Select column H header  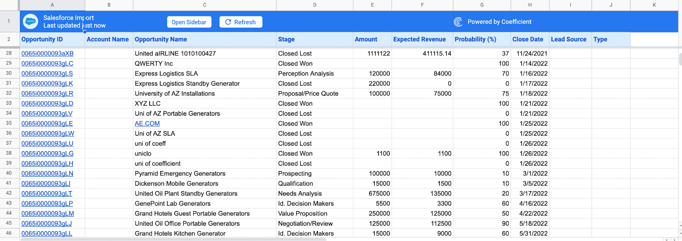coord(530,5)
